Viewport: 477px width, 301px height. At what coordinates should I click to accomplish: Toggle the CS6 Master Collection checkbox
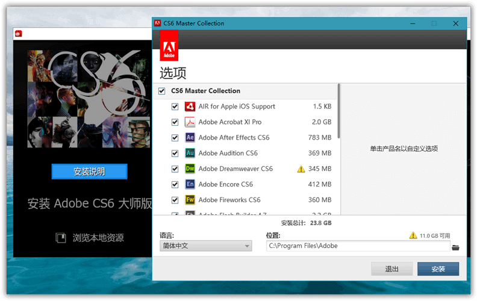[162, 91]
